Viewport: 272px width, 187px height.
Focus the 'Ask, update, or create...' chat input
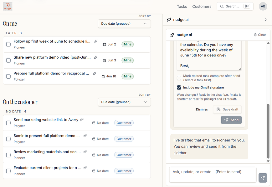click(x=213, y=175)
